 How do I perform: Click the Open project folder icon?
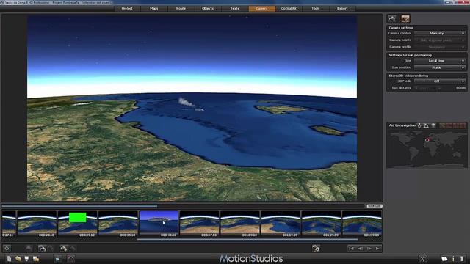18,259
